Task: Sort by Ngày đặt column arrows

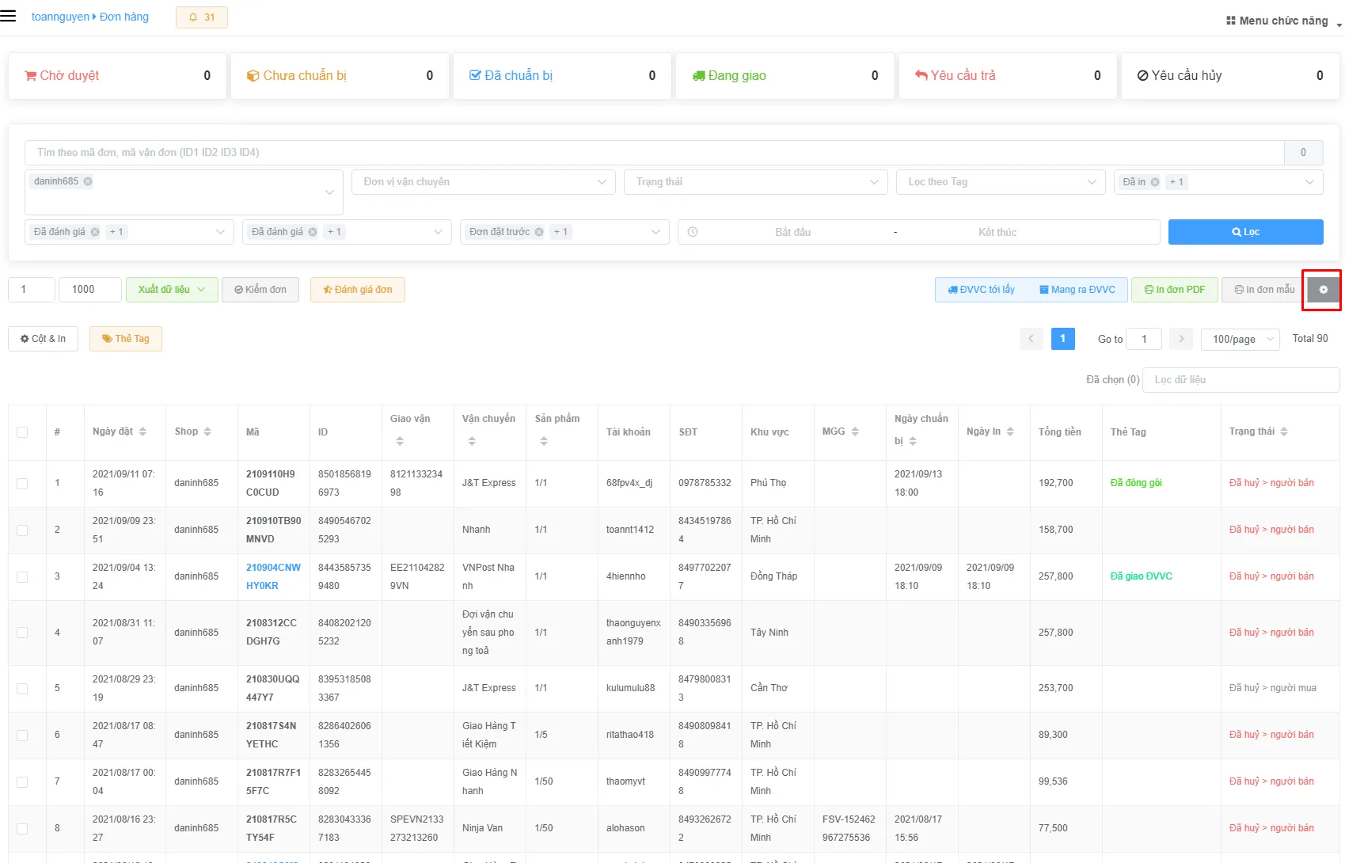Action: tap(142, 431)
